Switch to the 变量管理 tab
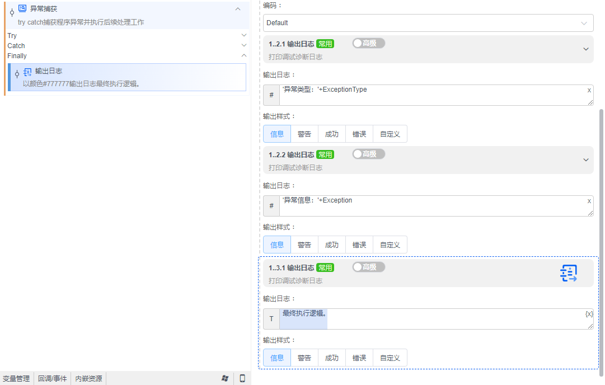The height and width of the screenshot is (385, 605). coord(15,378)
